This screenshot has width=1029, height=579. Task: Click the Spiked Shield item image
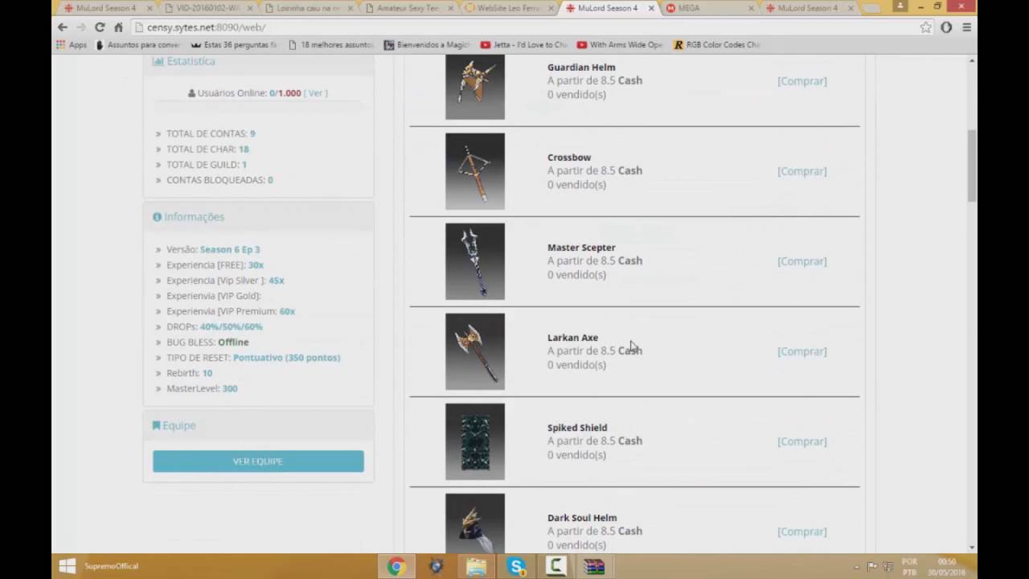click(475, 441)
